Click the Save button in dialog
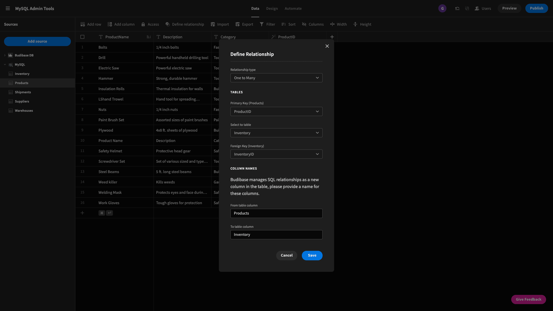Screen dimensions: 553x311 312,255
